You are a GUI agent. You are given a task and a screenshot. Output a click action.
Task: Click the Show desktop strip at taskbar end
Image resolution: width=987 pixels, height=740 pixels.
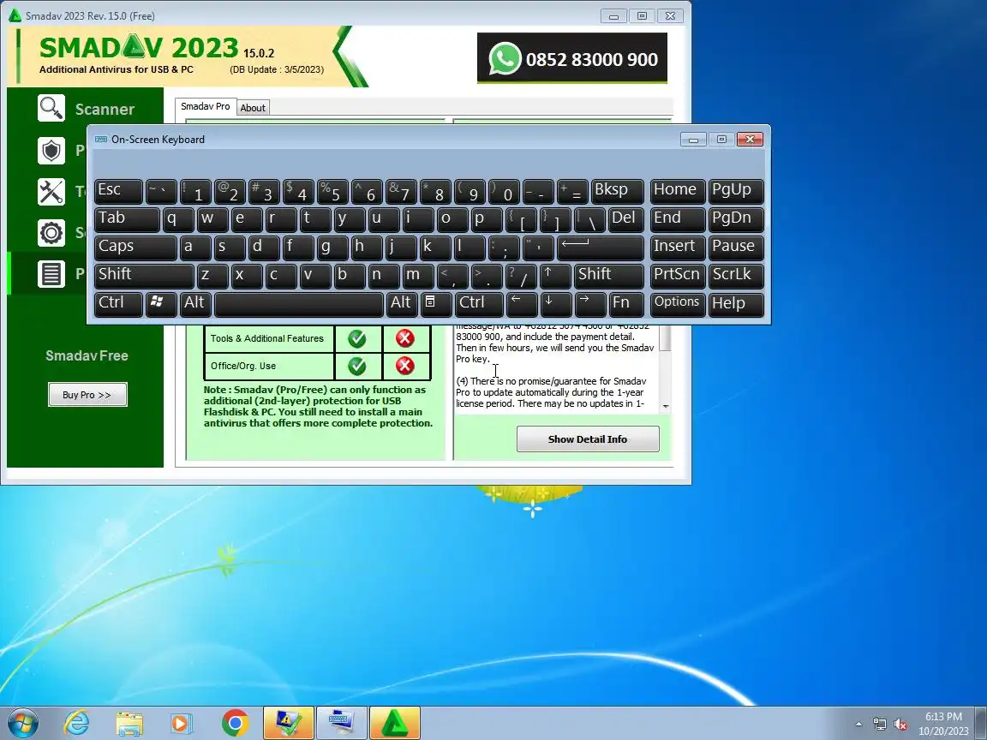[x=981, y=723]
